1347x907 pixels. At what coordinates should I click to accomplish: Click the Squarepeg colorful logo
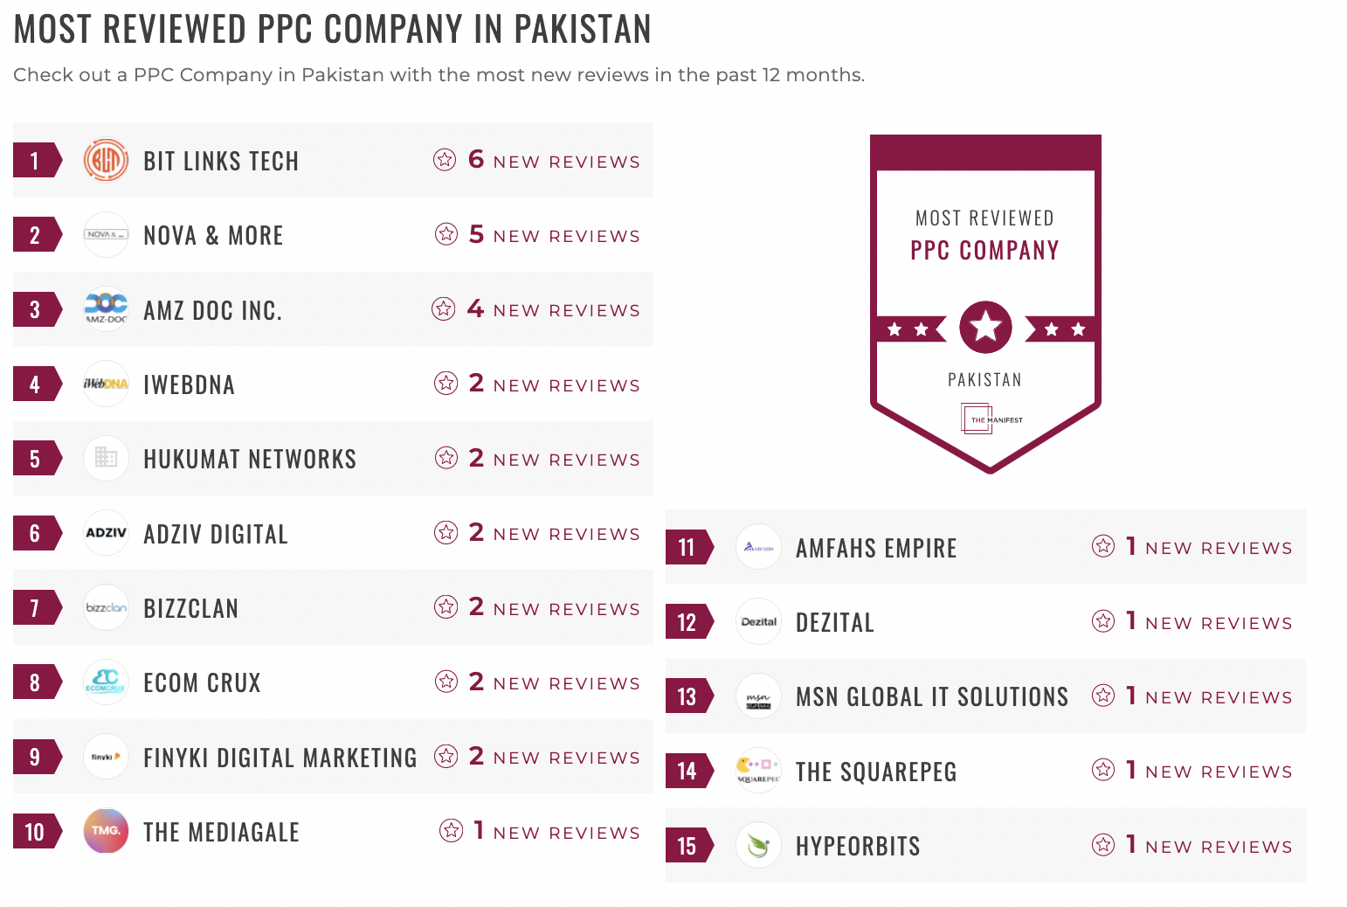[758, 771]
